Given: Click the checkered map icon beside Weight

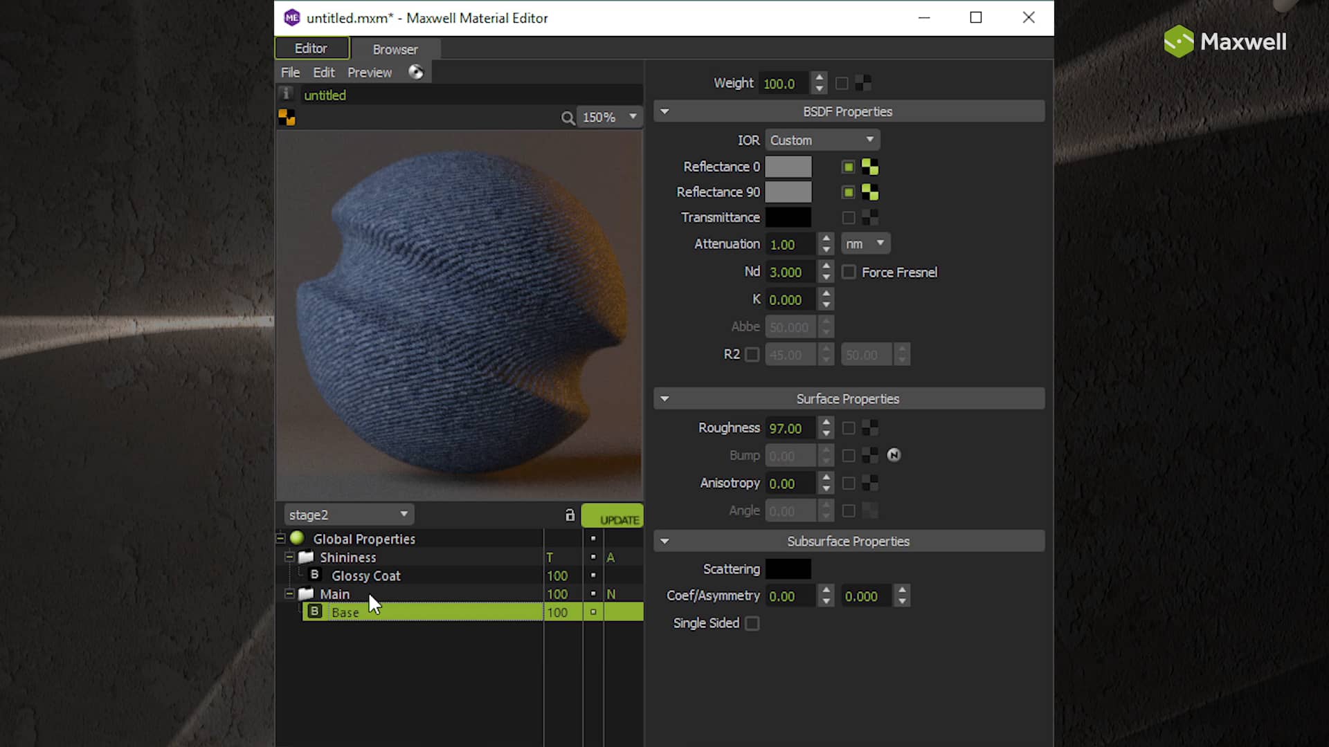Looking at the screenshot, I should tap(862, 82).
